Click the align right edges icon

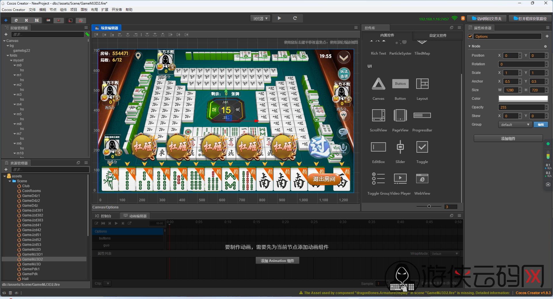click(135, 34)
